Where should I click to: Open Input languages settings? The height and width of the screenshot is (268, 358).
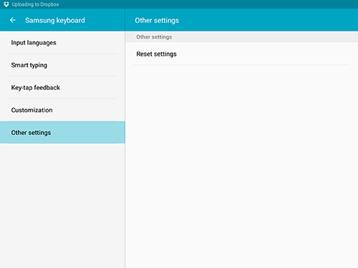pyautogui.click(x=62, y=43)
